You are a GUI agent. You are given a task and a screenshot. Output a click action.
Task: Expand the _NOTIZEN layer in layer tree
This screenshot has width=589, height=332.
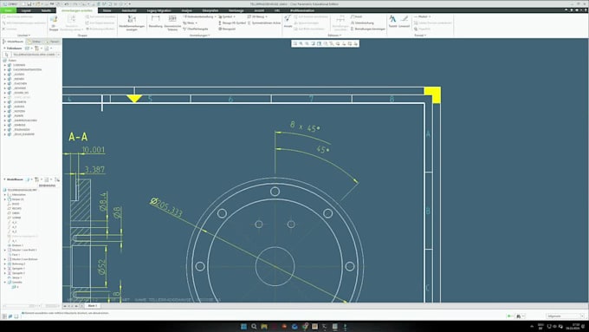point(5,111)
